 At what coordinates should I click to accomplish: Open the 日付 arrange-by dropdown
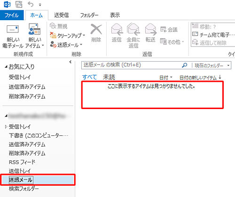click(x=166, y=78)
